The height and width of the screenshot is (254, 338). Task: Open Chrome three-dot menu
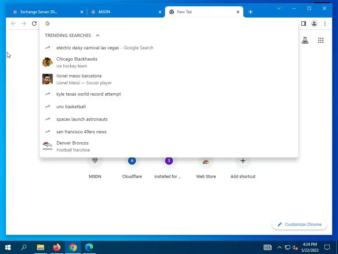point(325,23)
